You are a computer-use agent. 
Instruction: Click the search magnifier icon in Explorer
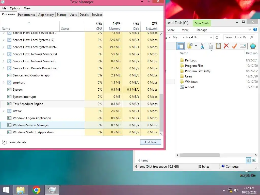click(251, 37)
